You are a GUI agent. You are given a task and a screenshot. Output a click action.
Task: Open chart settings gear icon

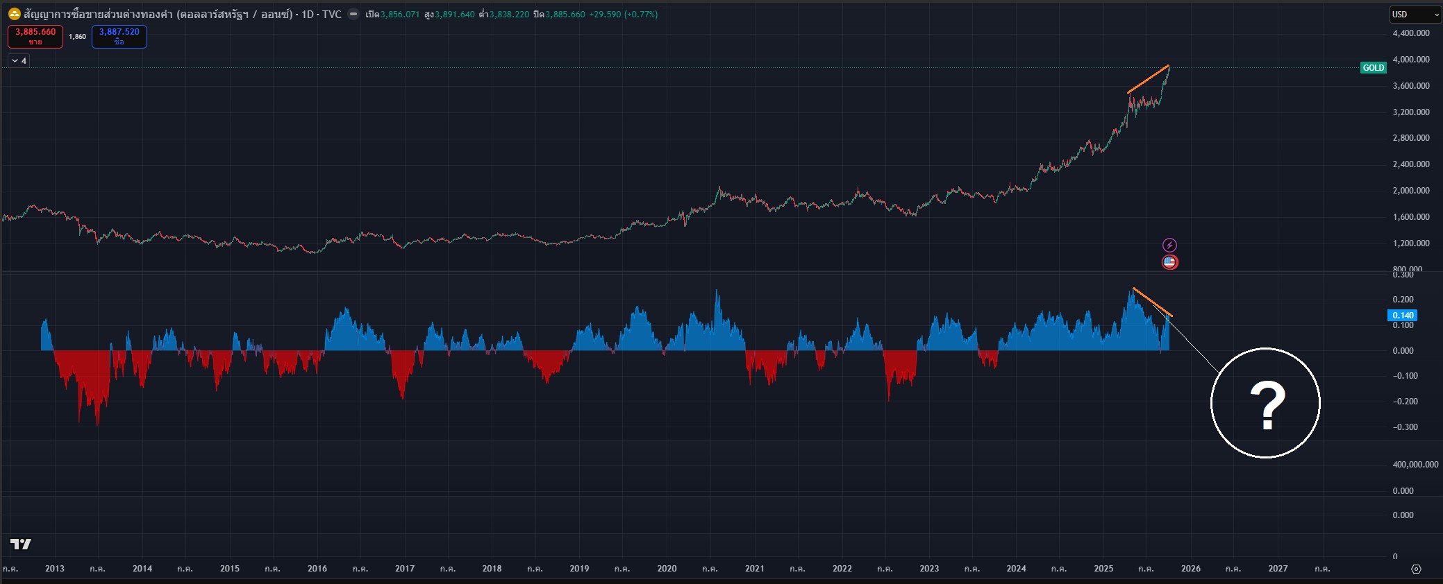(x=1416, y=569)
